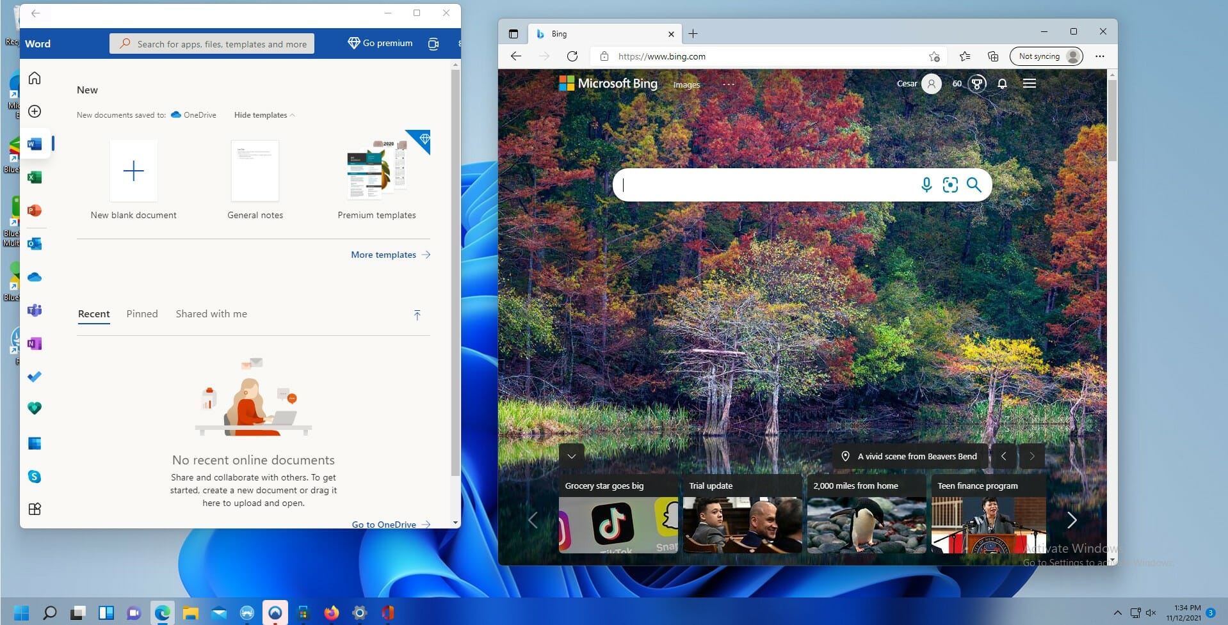Expand the news feed with the down chevron
The image size is (1228, 625).
pos(570,455)
